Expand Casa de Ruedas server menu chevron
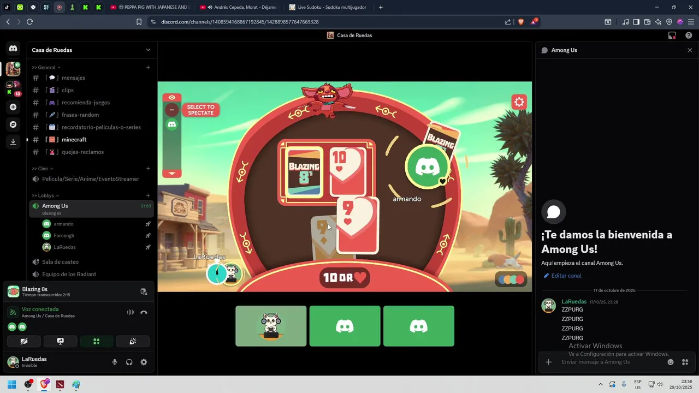 click(x=148, y=50)
